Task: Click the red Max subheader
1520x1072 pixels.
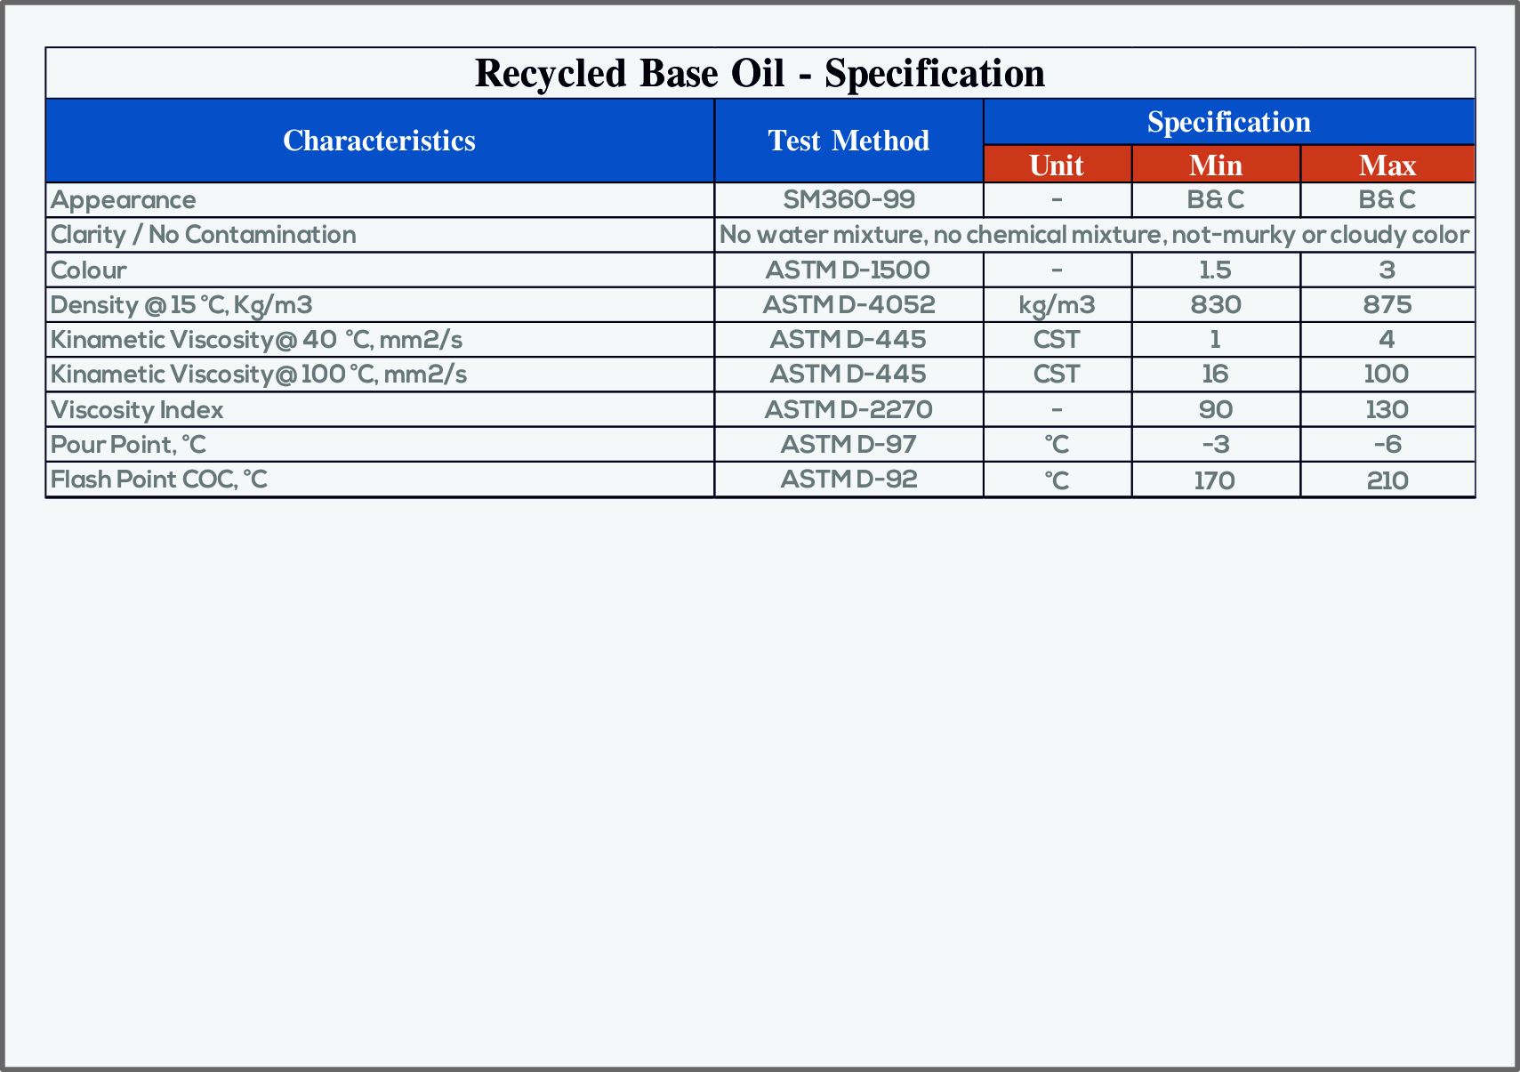Action: tap(1387, 165)
